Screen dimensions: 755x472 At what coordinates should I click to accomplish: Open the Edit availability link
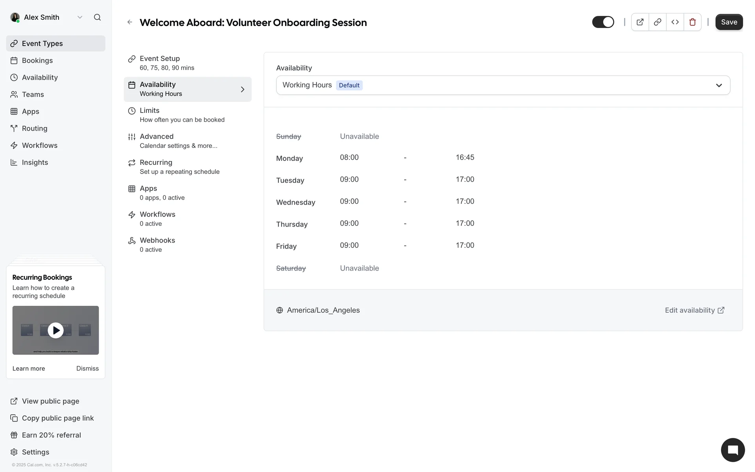694,310
